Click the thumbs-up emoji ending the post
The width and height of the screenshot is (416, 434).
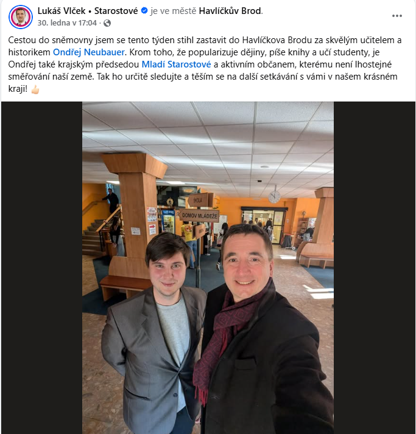point(35,89)
